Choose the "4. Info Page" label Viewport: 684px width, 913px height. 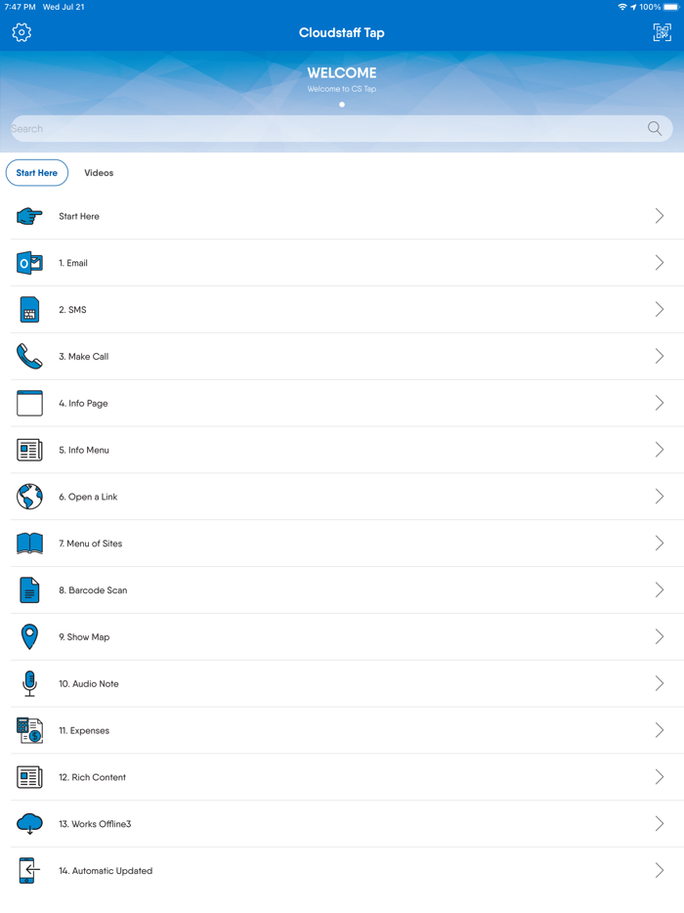[x=83, y=403]
